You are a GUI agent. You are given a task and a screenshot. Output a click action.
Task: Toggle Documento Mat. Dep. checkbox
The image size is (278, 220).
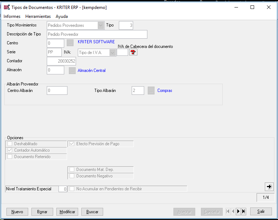[72, 170]
